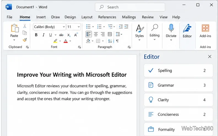Open Grammar suggestions in Editor pane
The image size is (218, 136).
[178, 85]
